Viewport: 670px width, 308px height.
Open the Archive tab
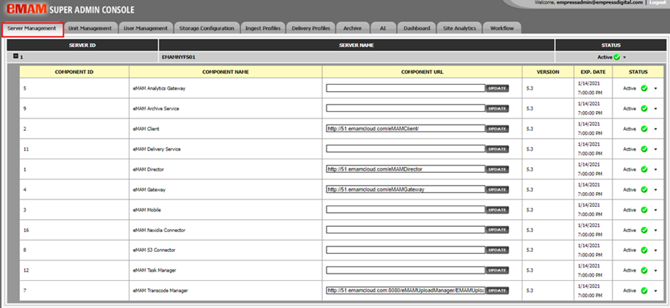coord(352,28)
